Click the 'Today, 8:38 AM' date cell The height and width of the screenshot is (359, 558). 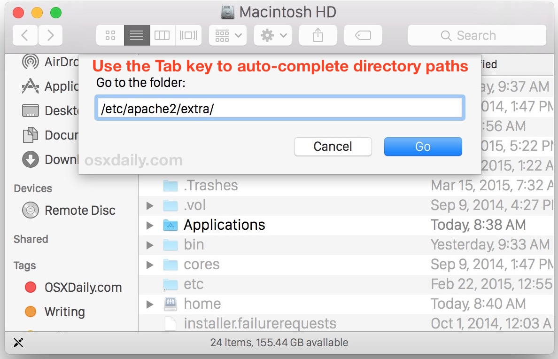[x=478, y=225]
